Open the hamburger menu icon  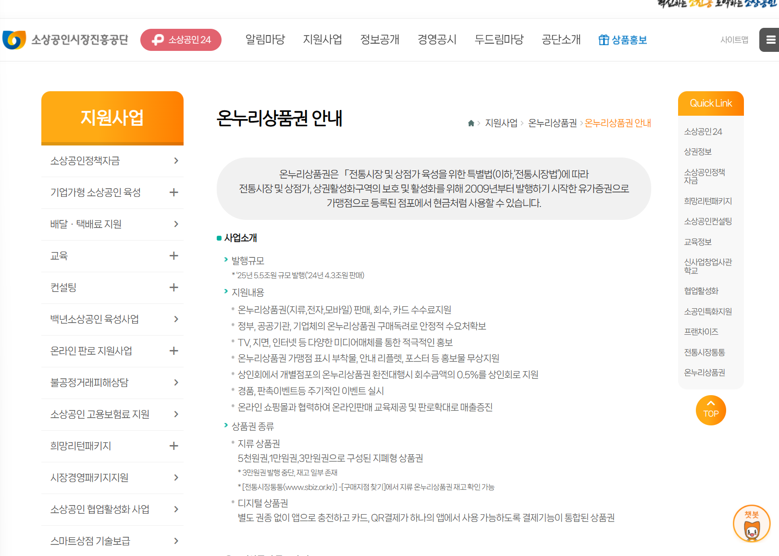point(770,40)
